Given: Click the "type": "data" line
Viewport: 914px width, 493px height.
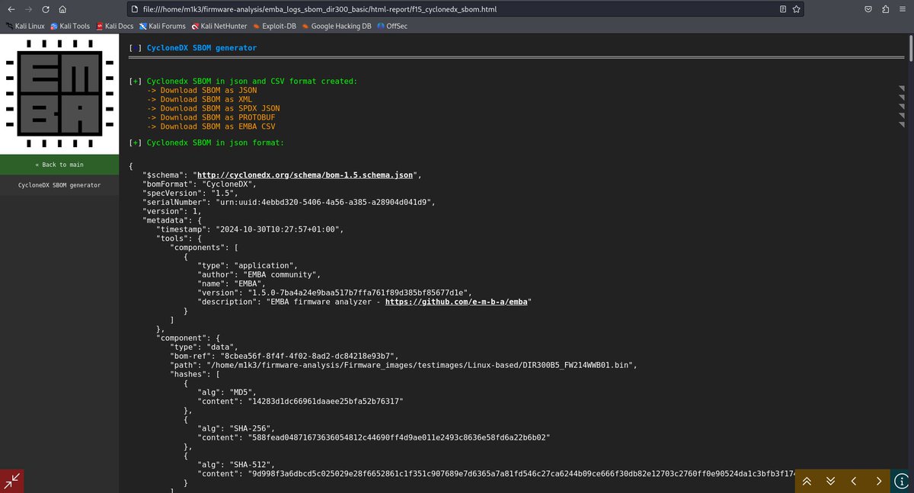Looking at the screenshot, I should click(x=204, y=347).
